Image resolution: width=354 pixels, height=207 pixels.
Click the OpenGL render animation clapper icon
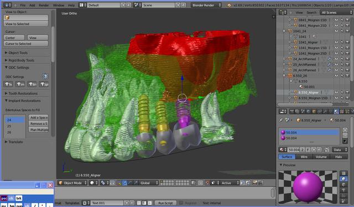[260, 183]
